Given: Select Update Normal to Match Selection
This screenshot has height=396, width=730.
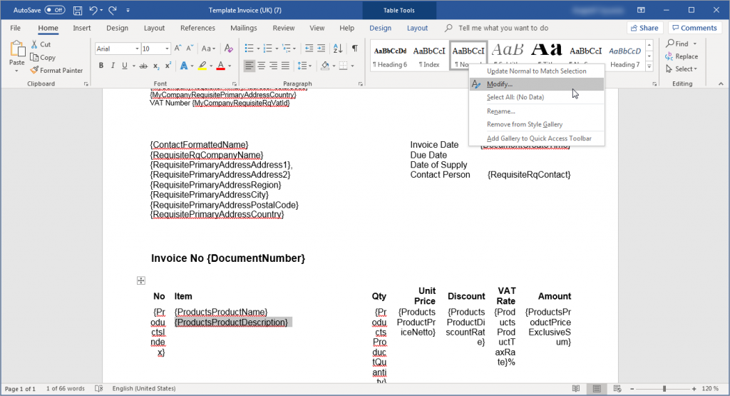Looking at the screenshot, I should pyautogui.click(x=537, y=71).
